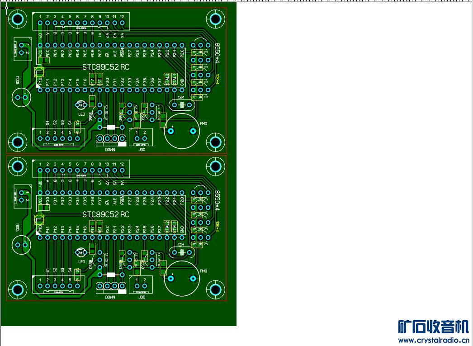473x346 pixels.
Task: Select the RST pin label on upper board
Action: pyautogui.click(x=100, y=82)
